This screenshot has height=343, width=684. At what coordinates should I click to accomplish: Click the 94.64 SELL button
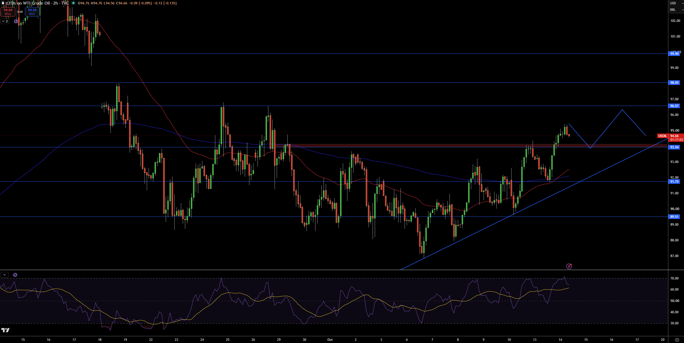click(x=8, y=12)
